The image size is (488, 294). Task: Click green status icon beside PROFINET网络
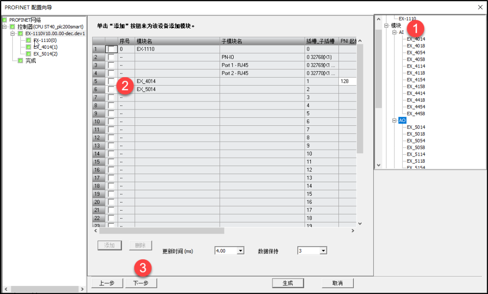pos(5,20)
